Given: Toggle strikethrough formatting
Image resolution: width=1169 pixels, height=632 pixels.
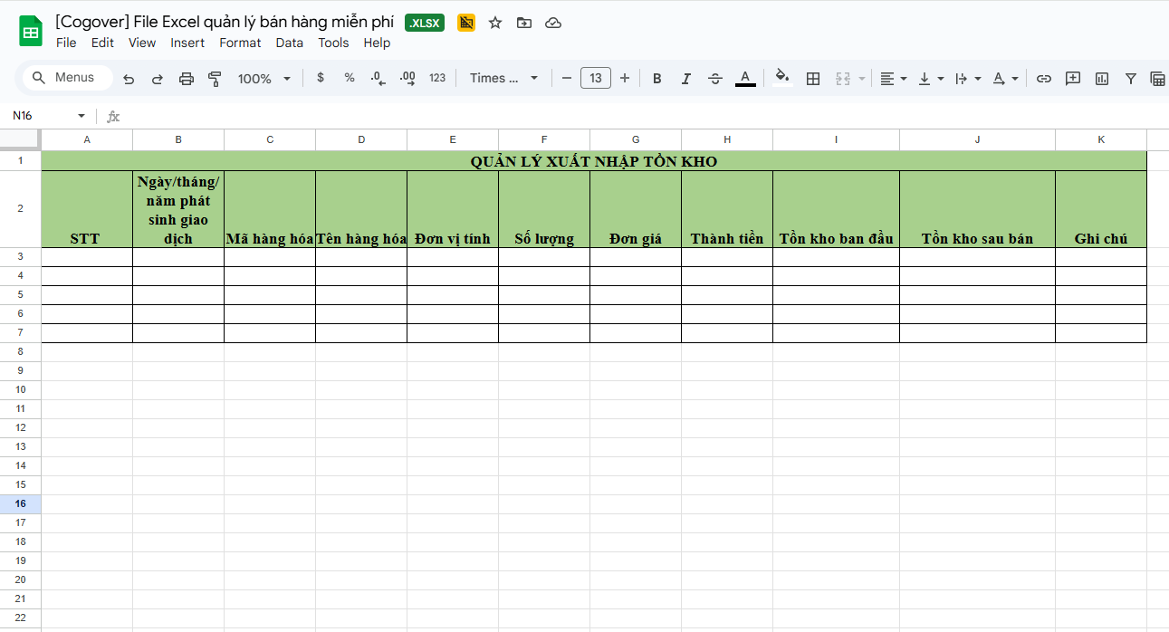Looking at the screenshot, I should 715,79.
